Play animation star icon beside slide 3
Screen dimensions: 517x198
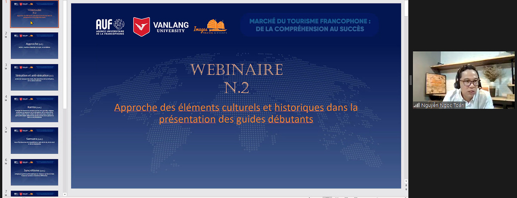click(6, 69)
